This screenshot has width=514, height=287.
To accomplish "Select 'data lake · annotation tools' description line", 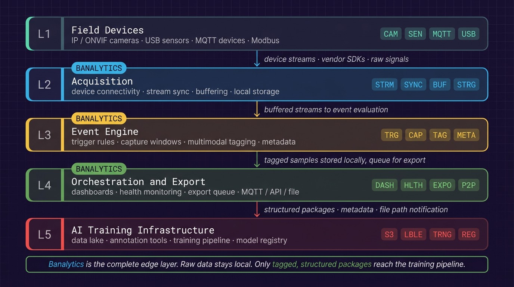I will tap(179, 240).
